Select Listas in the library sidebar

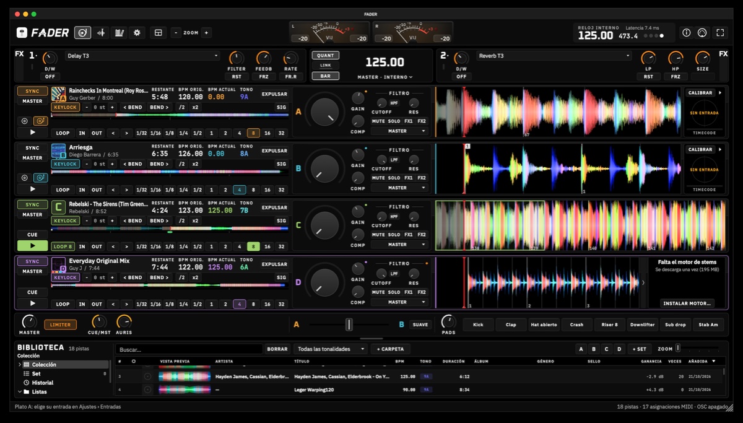(x=40, y=392)
